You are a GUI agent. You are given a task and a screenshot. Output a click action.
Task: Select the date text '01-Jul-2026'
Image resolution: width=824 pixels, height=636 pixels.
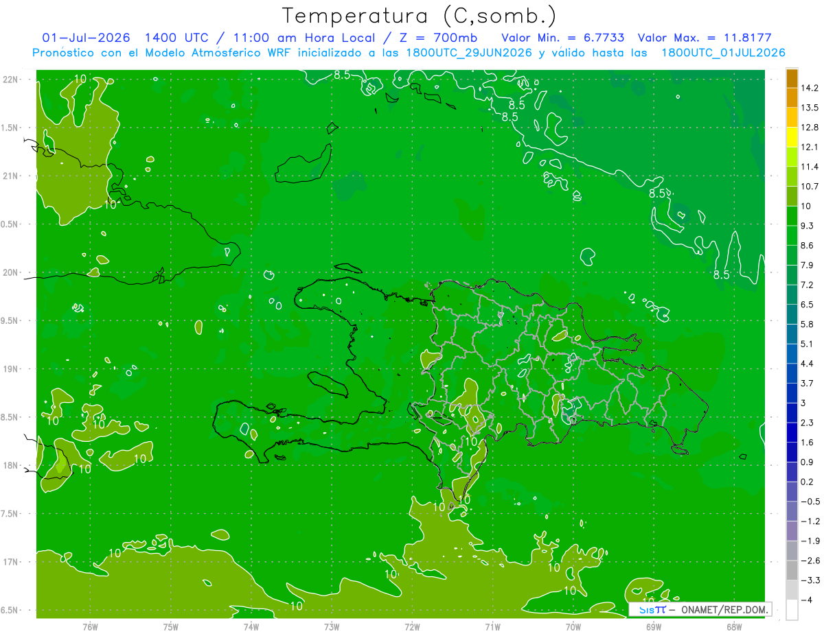tap(86, 37)
